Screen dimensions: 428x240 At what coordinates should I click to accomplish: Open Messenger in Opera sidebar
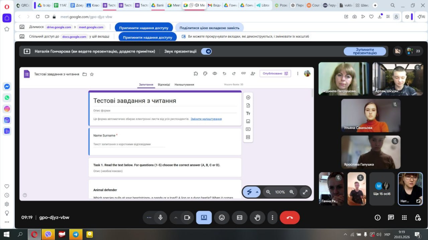7,86
